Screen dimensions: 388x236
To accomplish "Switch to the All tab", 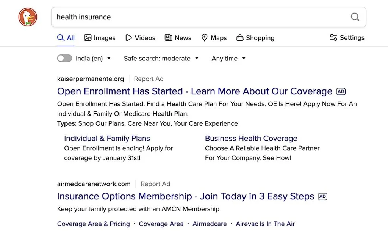I will coord(66,38).
